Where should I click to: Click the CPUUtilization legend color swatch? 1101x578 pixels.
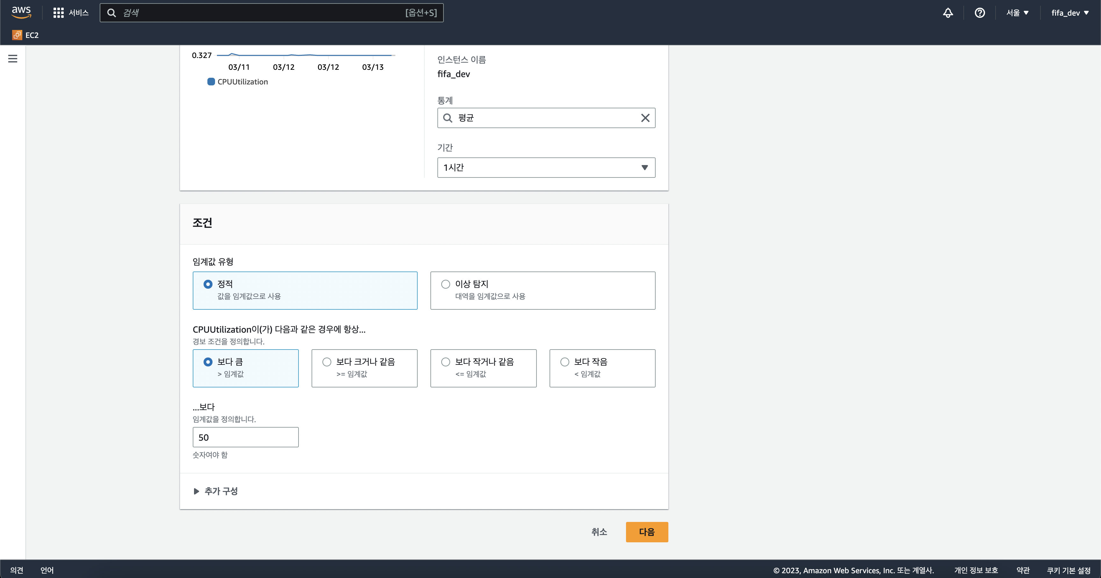point(211,82)
